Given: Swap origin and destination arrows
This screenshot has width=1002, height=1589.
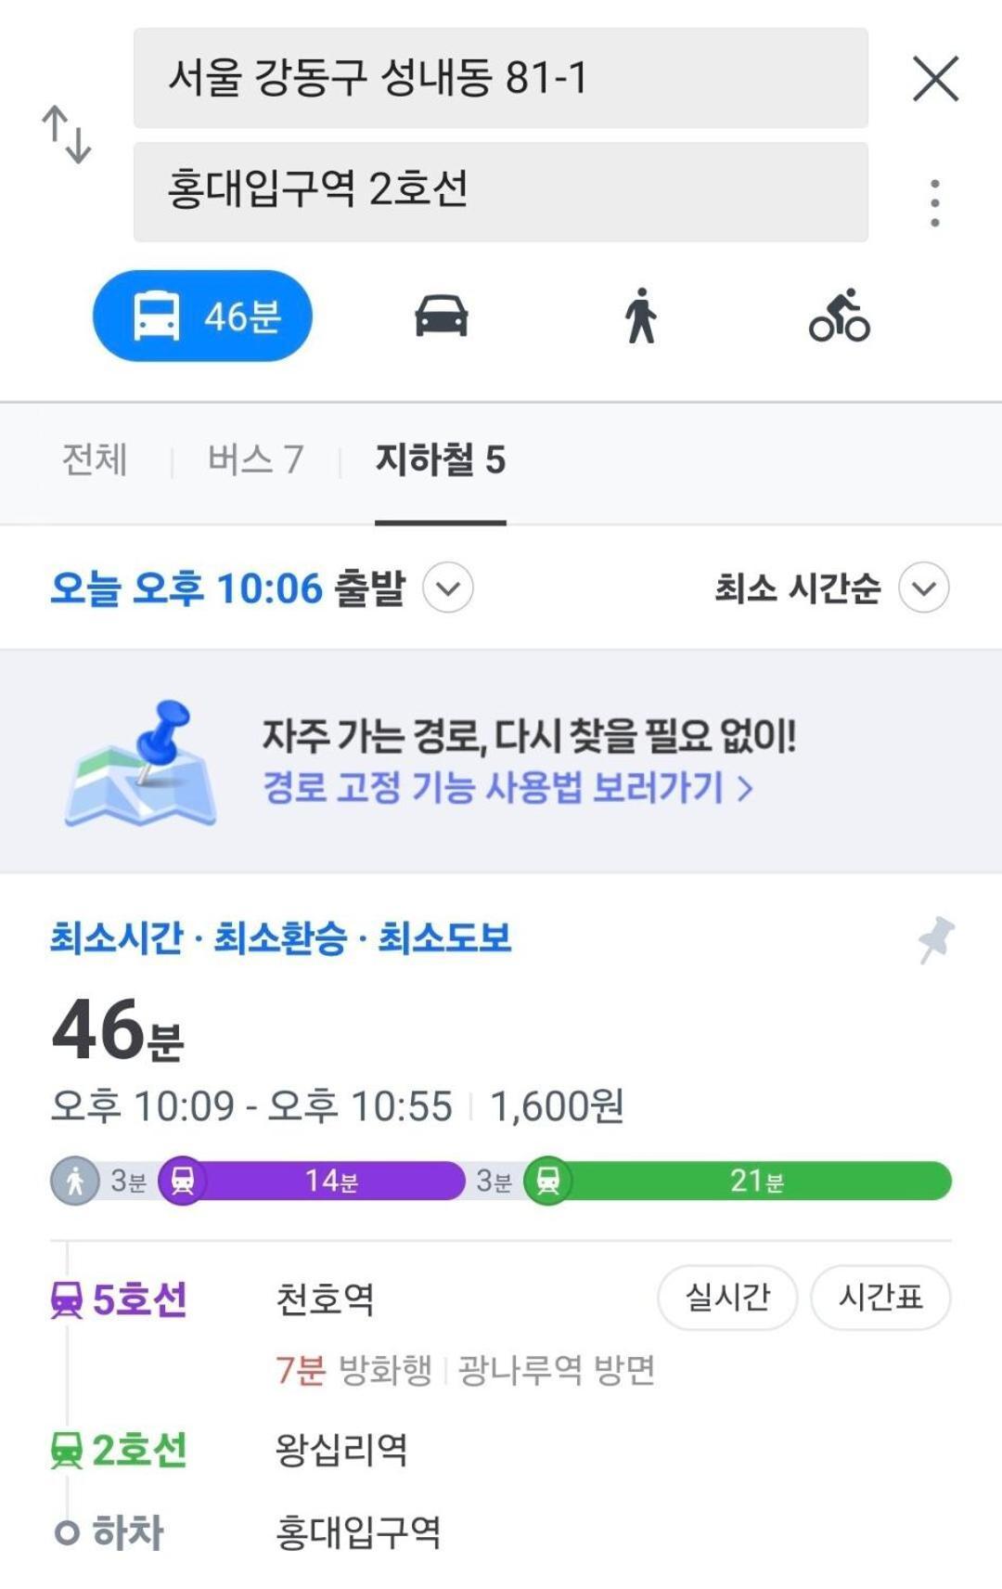Looking at the screenshot, I should point(66,135).
